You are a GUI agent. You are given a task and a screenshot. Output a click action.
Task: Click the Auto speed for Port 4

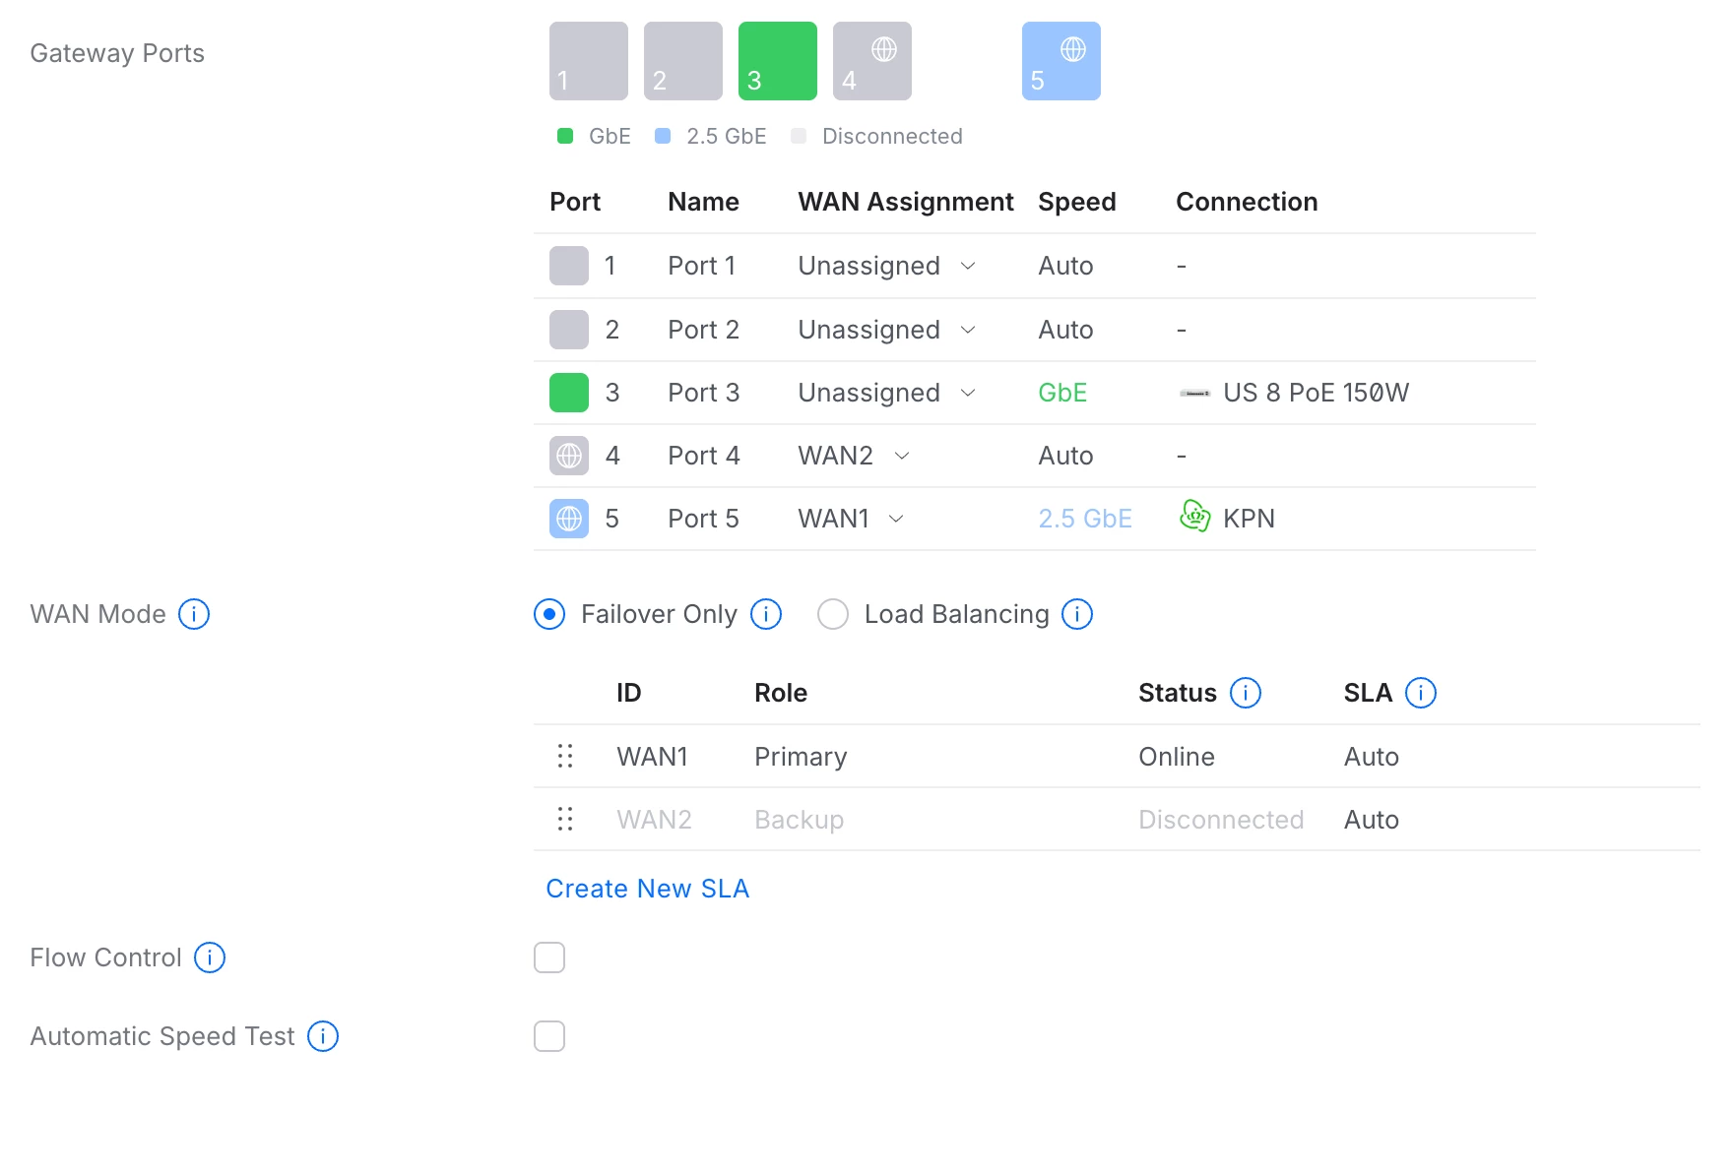click(1065, 456)
